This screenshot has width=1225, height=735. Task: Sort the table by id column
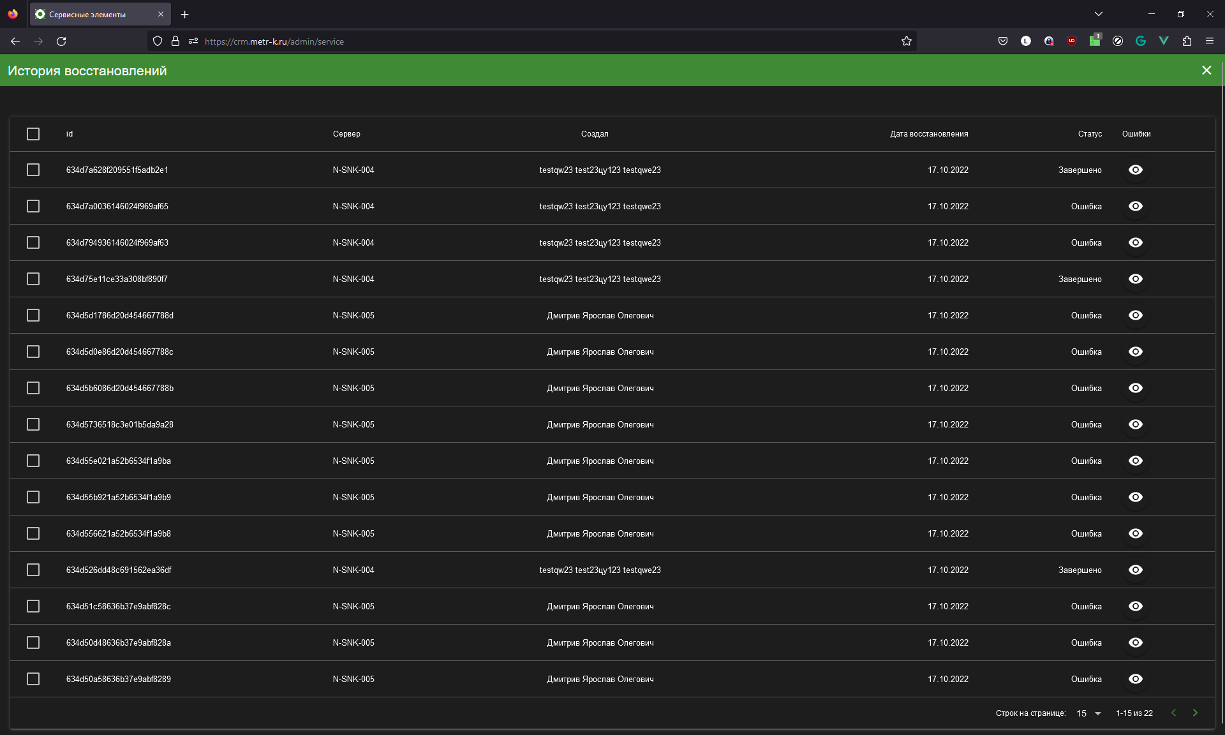click(70, 134)
